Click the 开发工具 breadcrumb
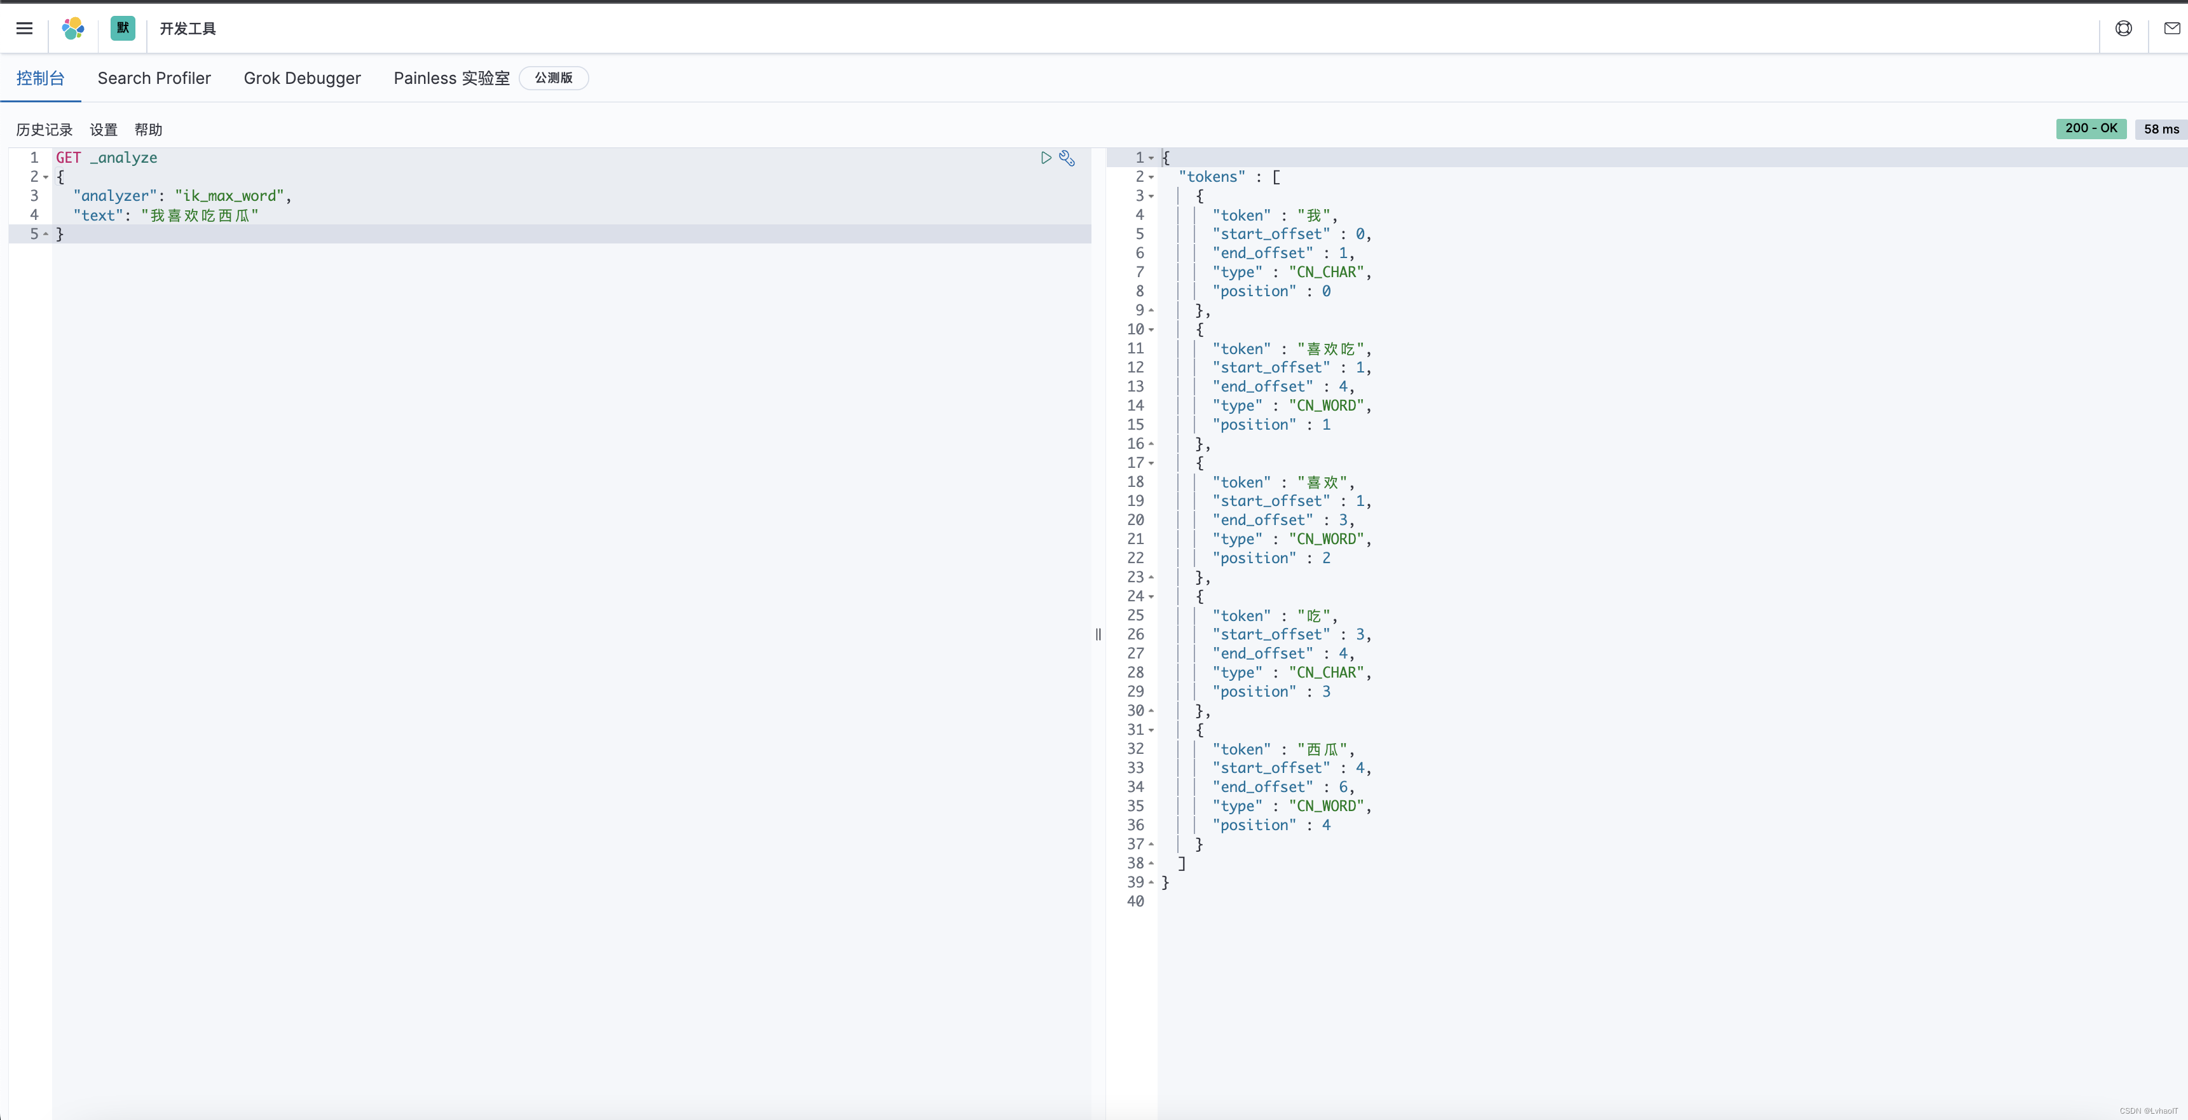The height and width of the screenshot is (1120, 2188). pyautogui.click(x=188, y=29)
